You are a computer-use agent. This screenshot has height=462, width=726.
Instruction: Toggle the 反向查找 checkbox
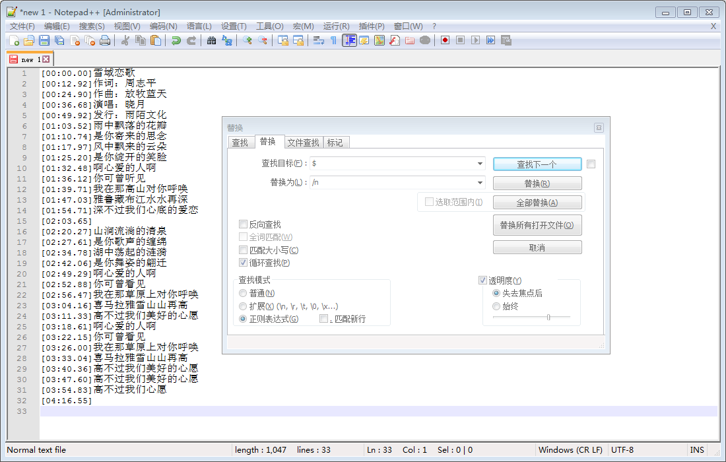[x=244, y=224]
